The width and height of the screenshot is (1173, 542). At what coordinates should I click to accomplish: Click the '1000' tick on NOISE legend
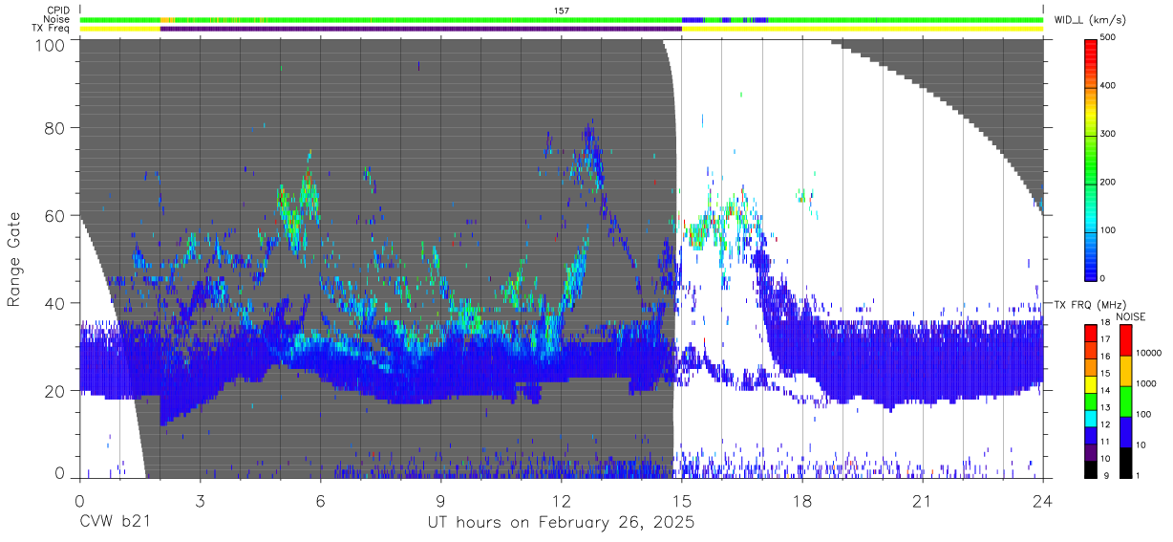[1145, 384]
